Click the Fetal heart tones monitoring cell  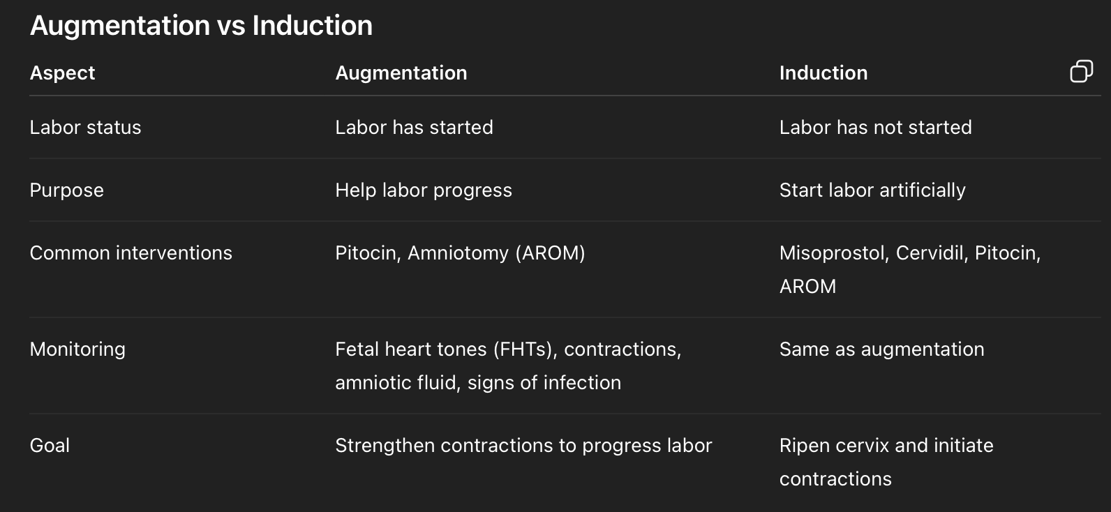[x=507, y=365]
